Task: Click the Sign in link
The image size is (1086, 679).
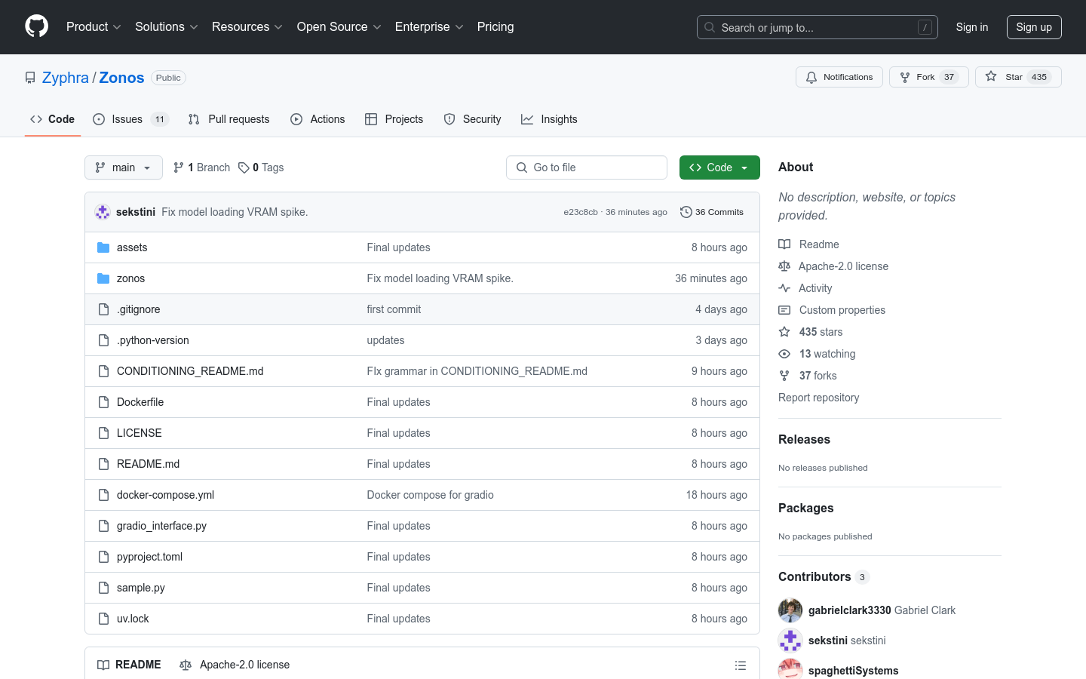Action: [971, 27]
